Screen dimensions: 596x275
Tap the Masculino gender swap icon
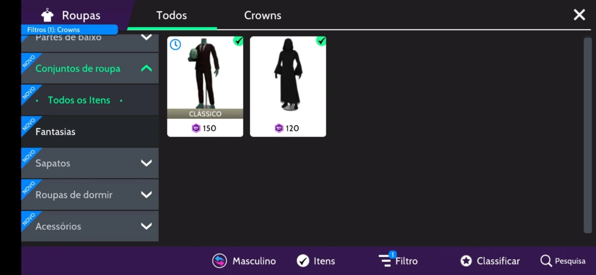[220, 261]
